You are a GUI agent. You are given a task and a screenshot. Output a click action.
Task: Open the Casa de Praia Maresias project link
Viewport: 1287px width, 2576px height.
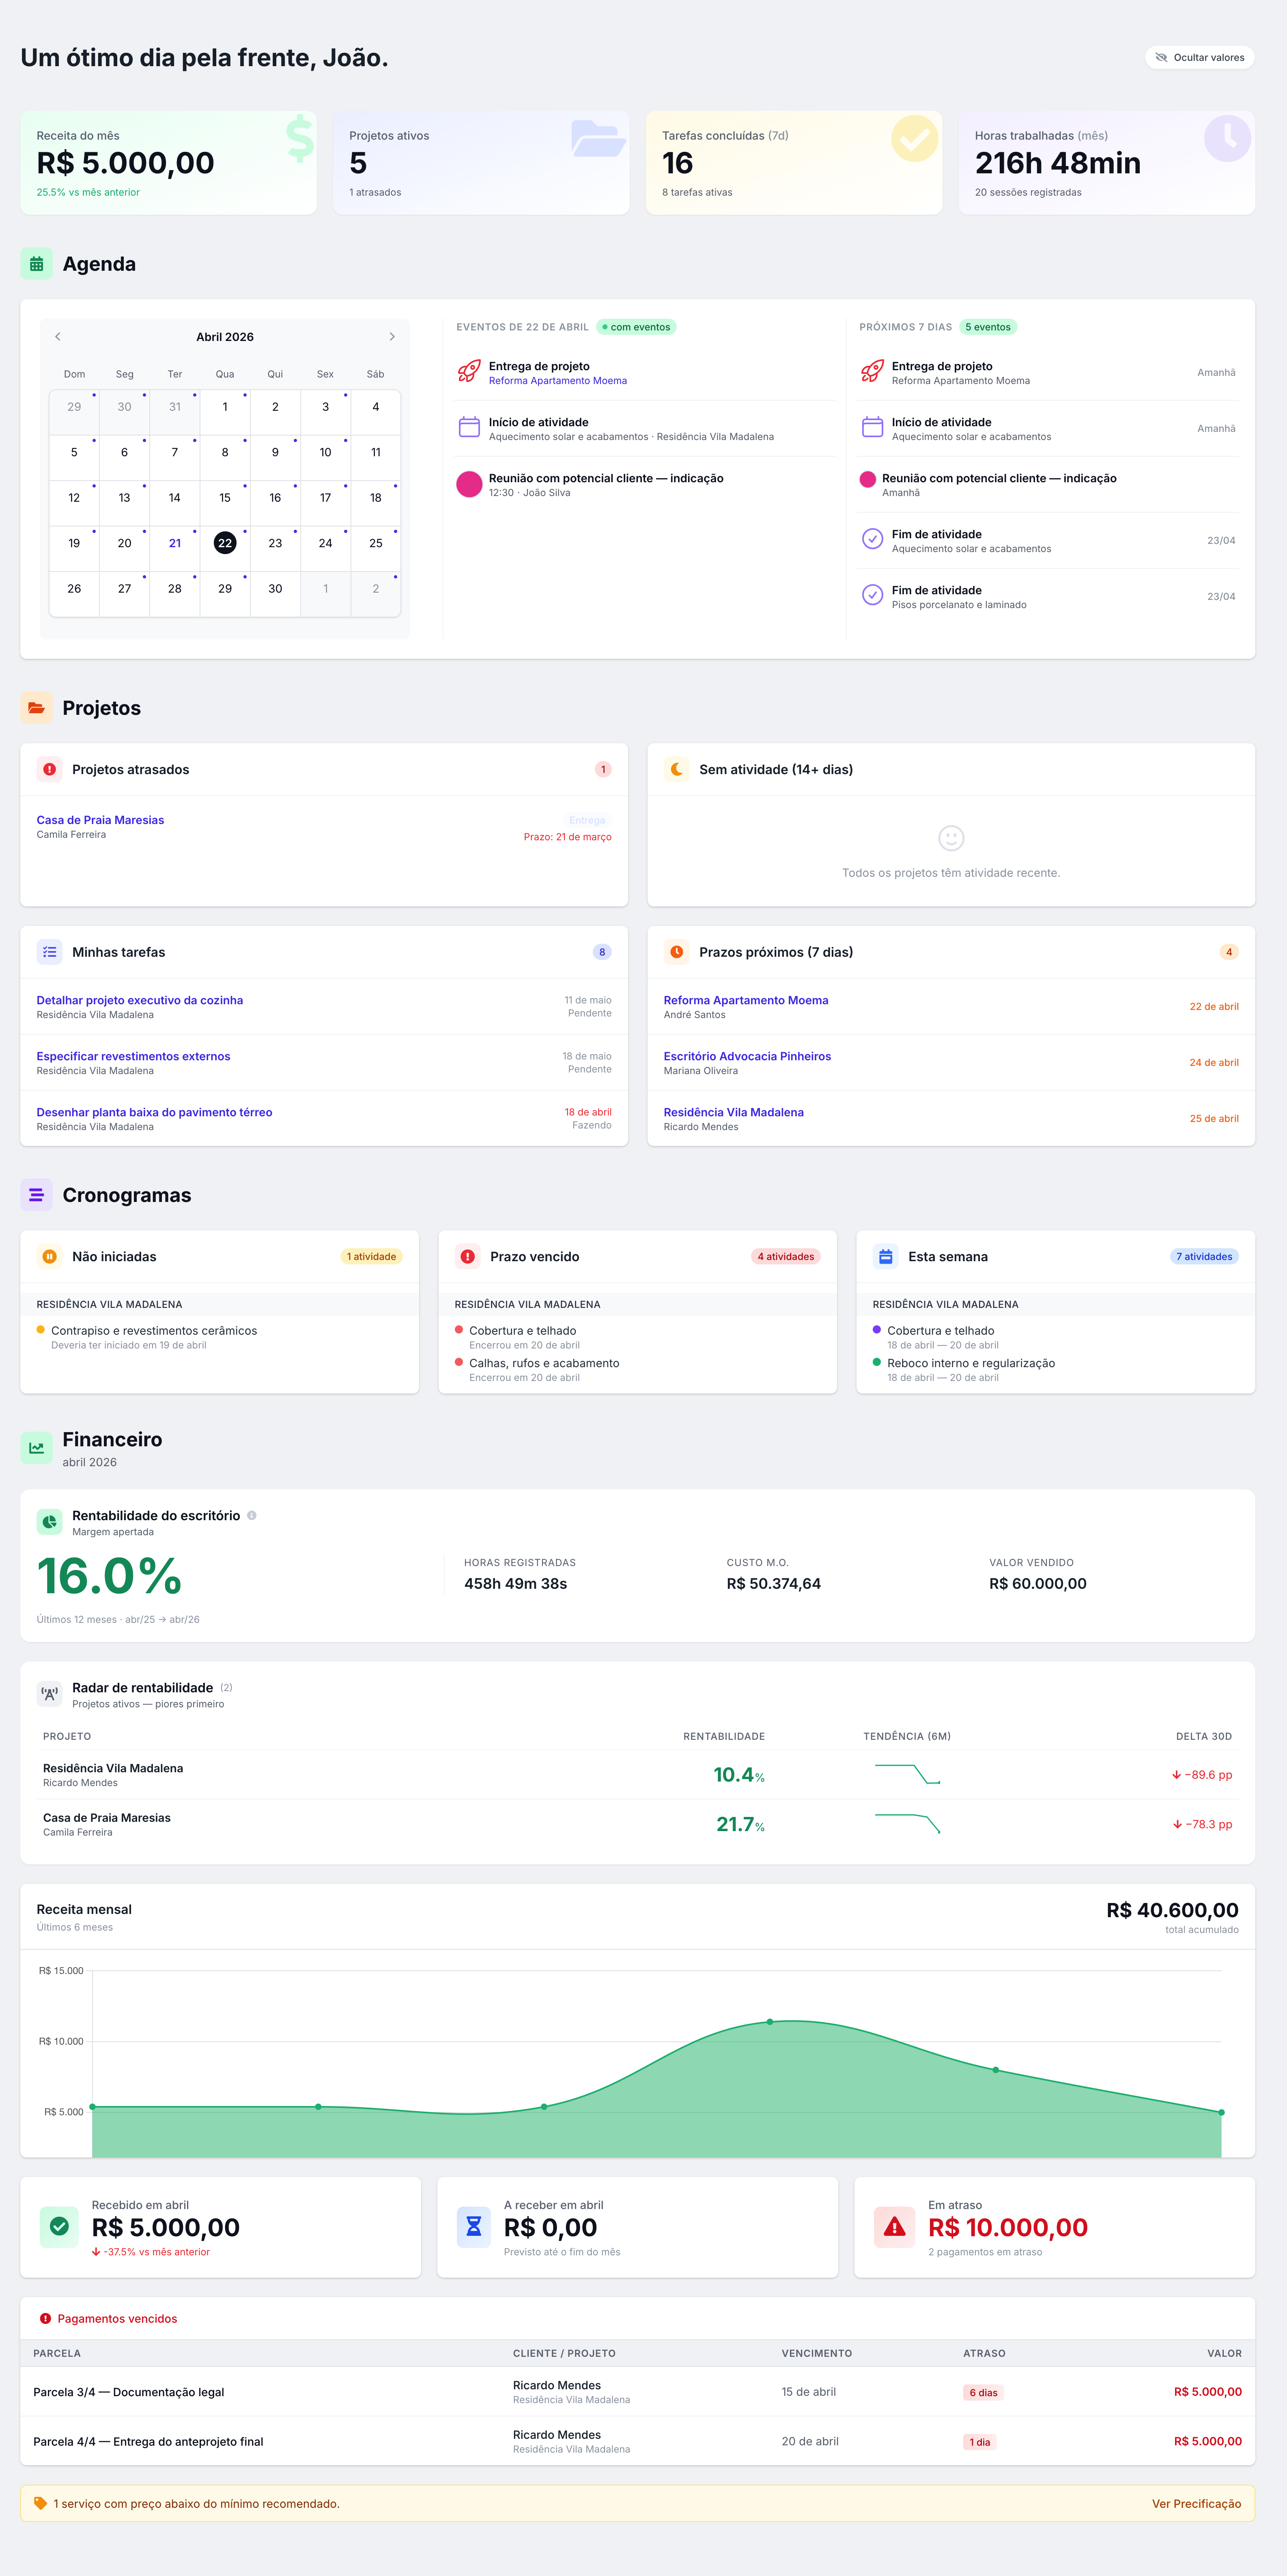(x=100, y=820)
